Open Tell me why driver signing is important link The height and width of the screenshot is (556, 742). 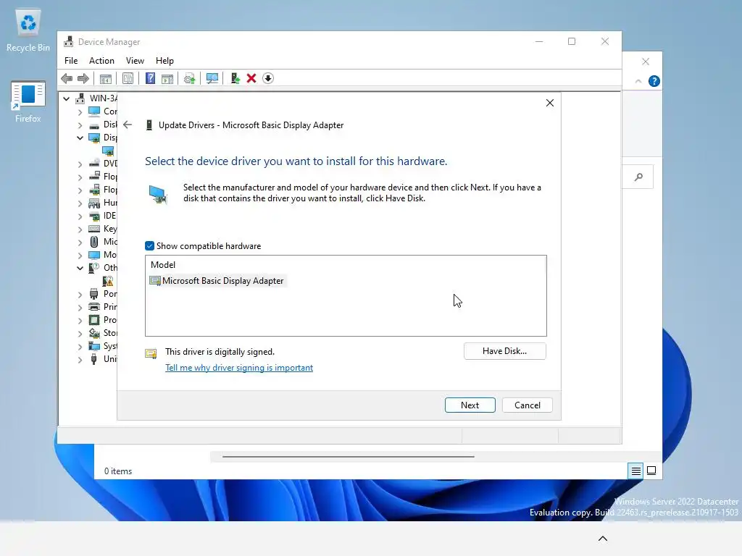(239, 368)
